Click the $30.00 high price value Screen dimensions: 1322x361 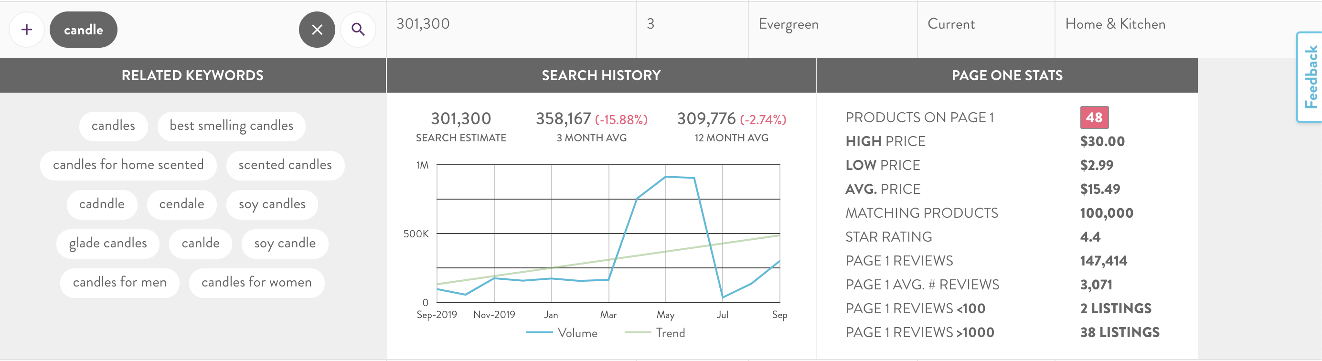[1102, 141]
